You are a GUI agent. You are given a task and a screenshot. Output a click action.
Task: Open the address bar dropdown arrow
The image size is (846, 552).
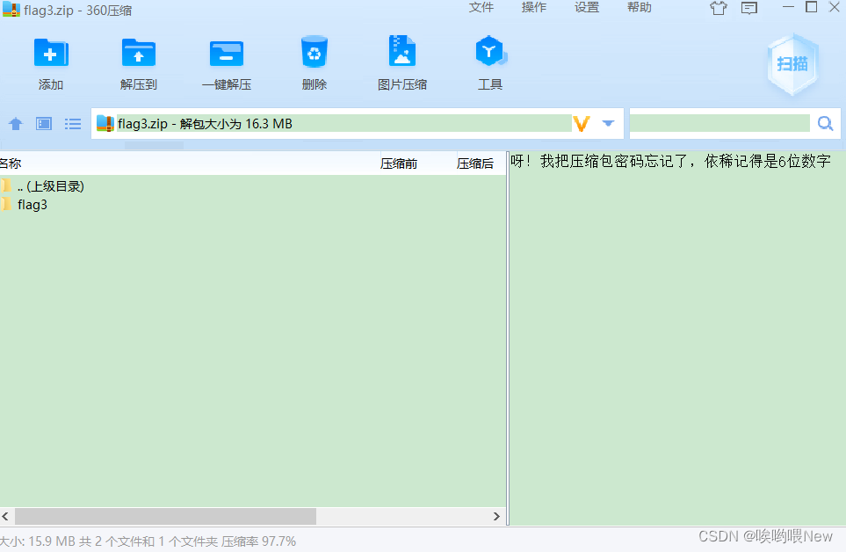608,123
